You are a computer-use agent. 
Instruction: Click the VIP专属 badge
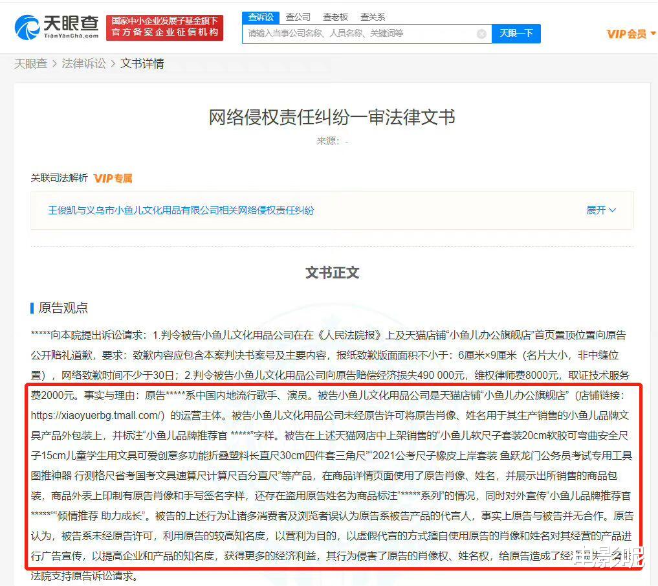pyautogui.click(x=113, y=178)
